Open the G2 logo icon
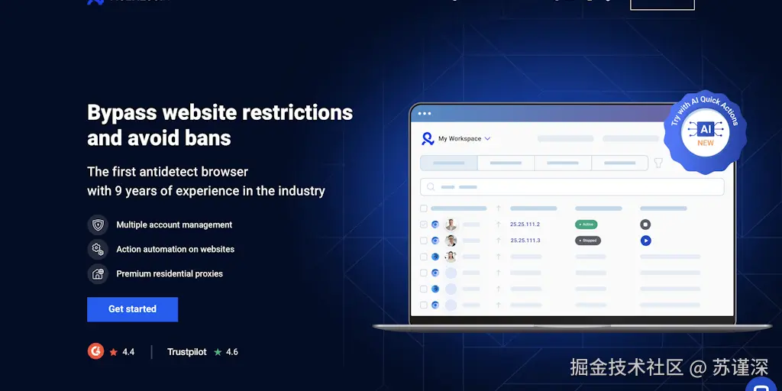 [95, 351]
